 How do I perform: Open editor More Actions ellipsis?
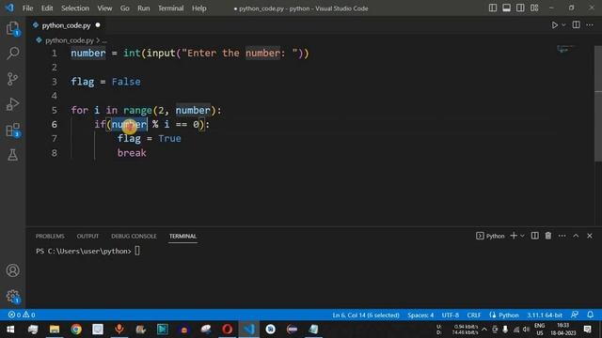tap(590, 25)
